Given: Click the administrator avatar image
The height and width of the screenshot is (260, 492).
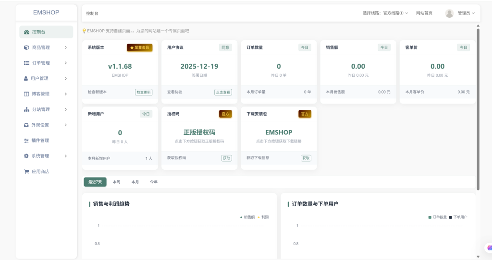Looking at the screenshot, I should 449,13.
